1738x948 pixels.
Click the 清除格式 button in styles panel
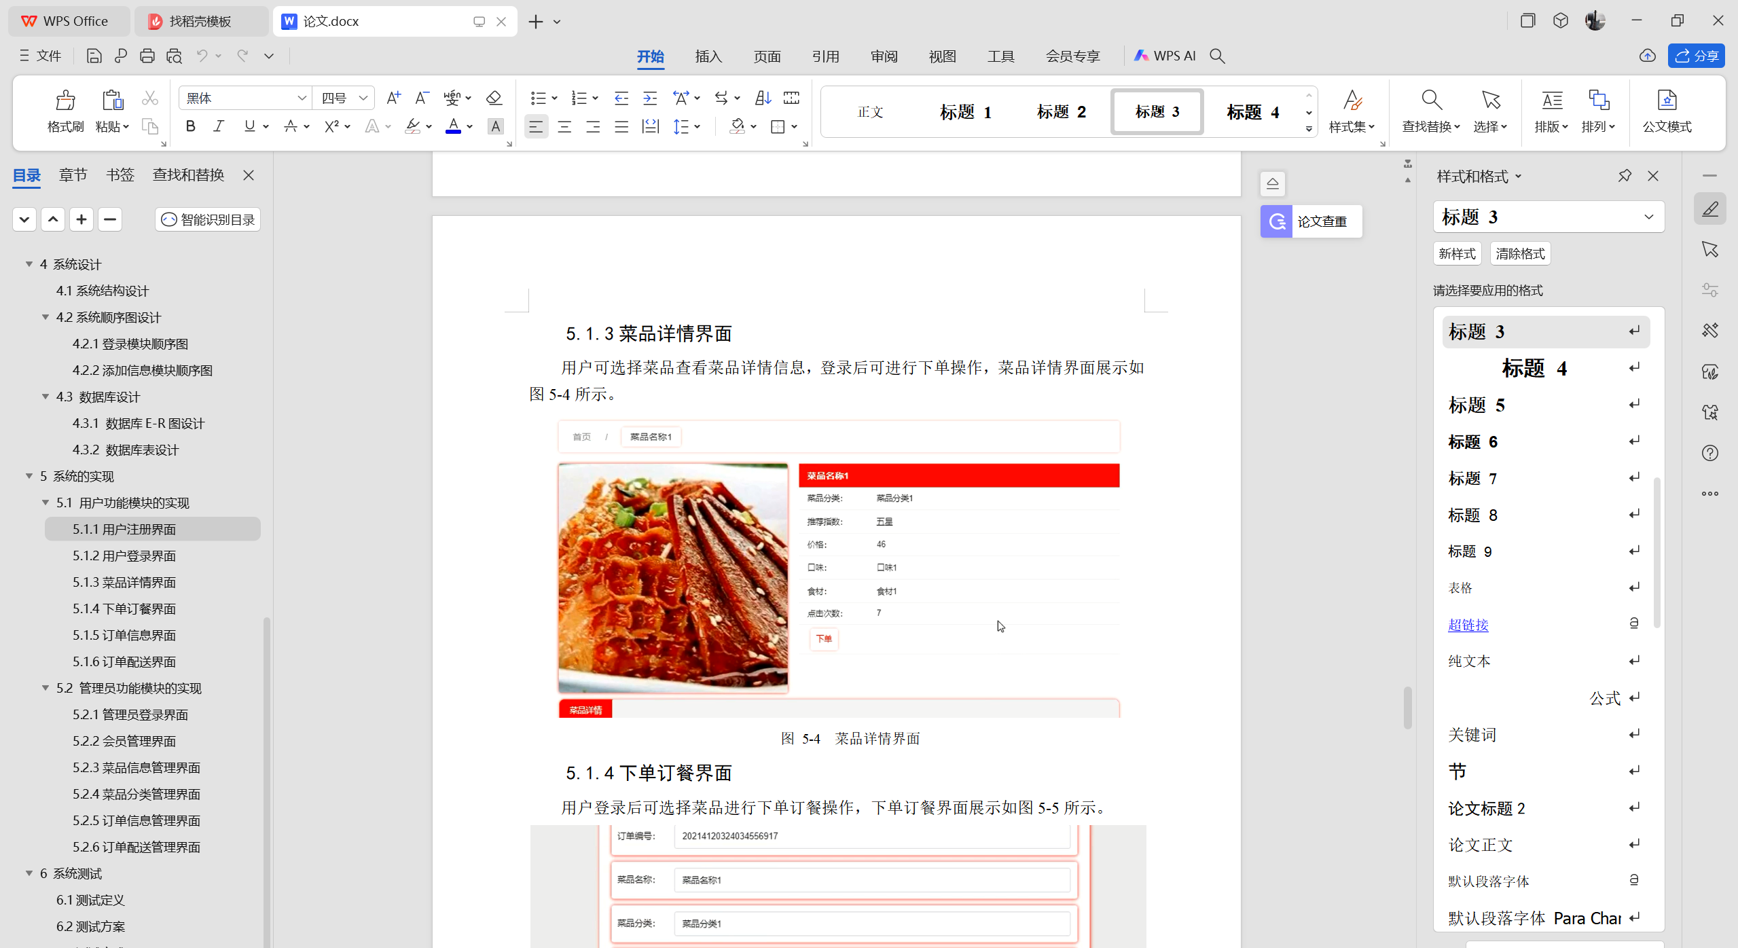(1520, 253)
